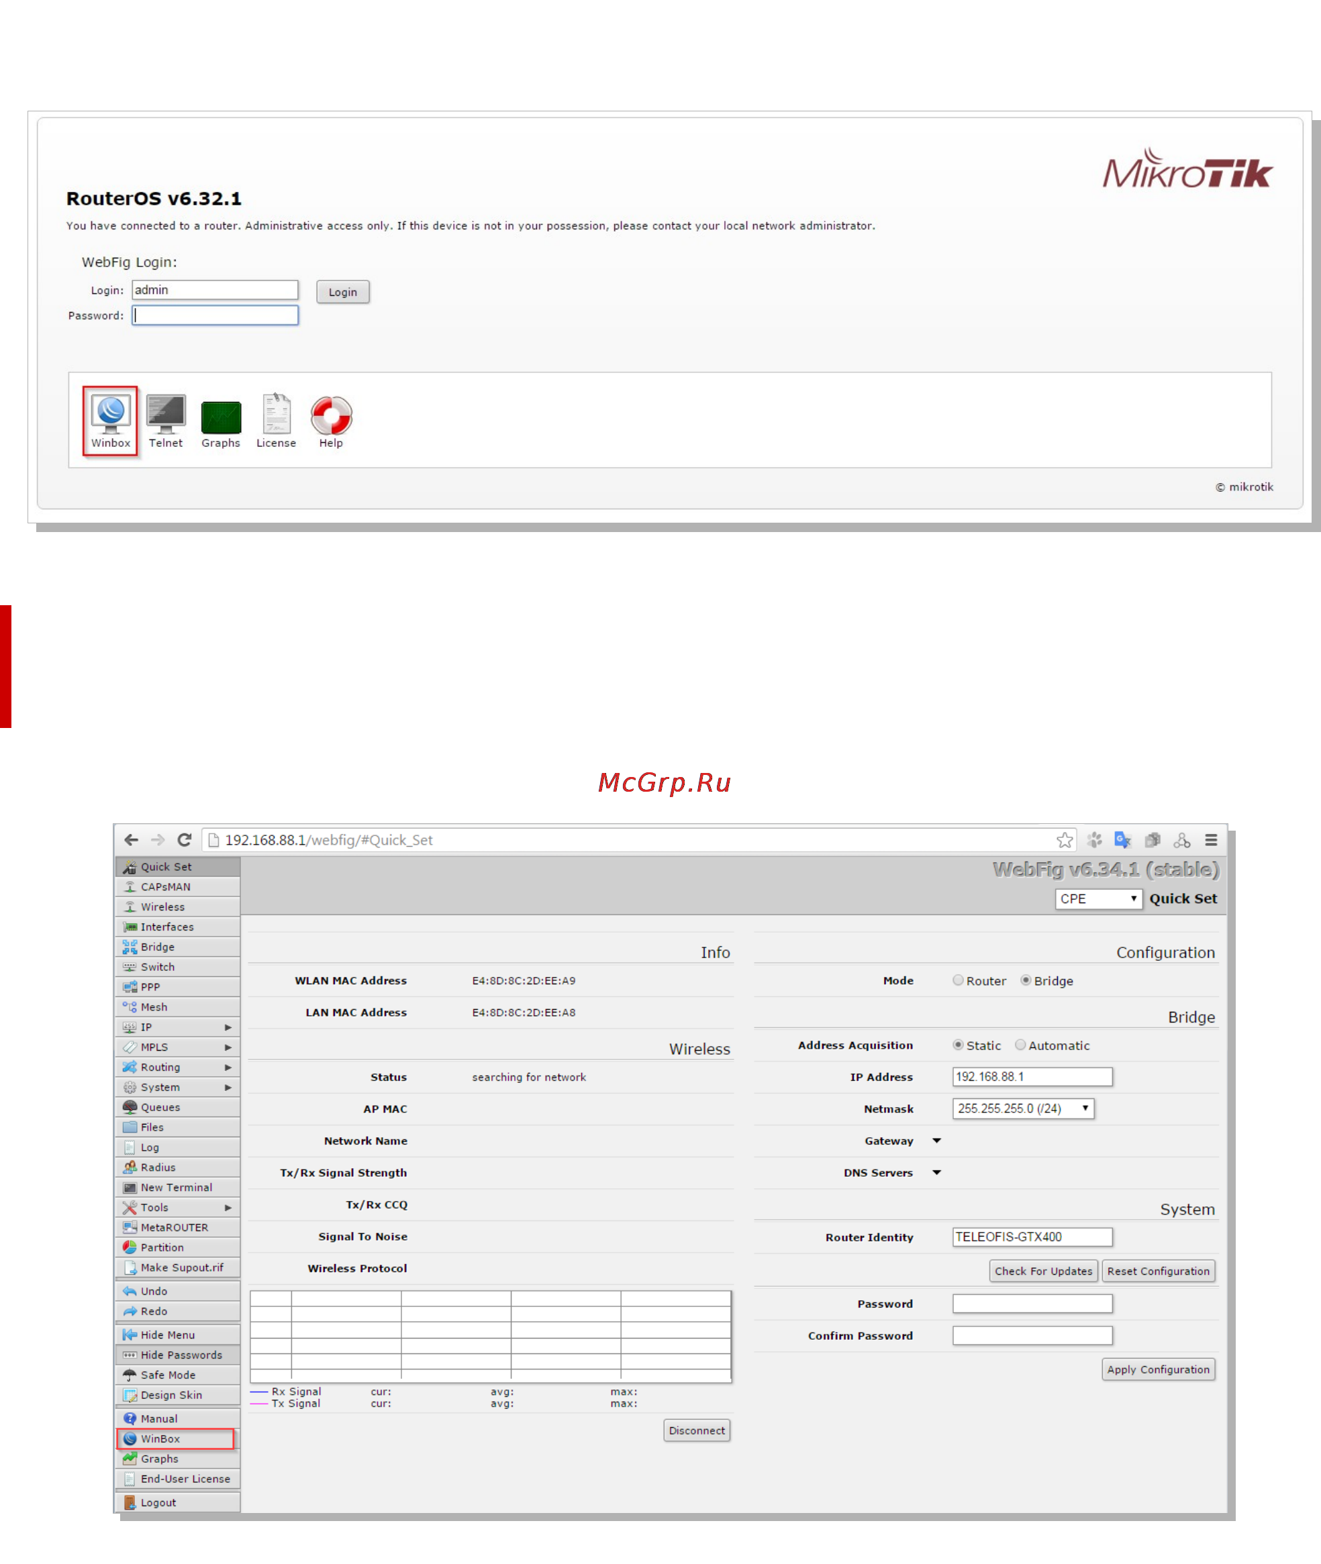Open the Queues sidebar icon
This screenshot has width=1321, height=1564.
click(x=130, y=1106)
